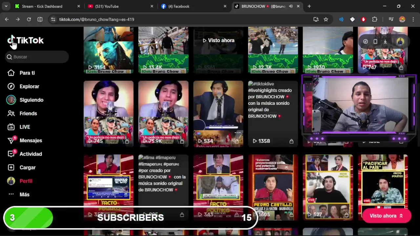
Task: Expand the Más options
Action: [24, 194]
